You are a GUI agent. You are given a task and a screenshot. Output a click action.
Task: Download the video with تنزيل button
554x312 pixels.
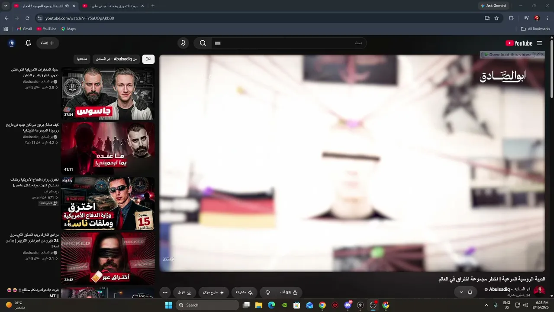tap(184, 292)
